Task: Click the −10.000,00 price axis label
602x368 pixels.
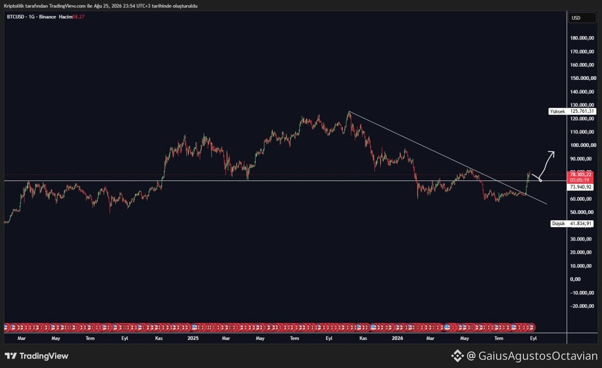Action: pos(583,292)
